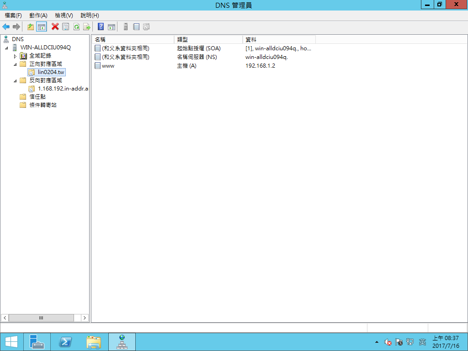The image size is (468, 351).
Task: Open clock showing 上午 08:37
Action: coord(446,342)
